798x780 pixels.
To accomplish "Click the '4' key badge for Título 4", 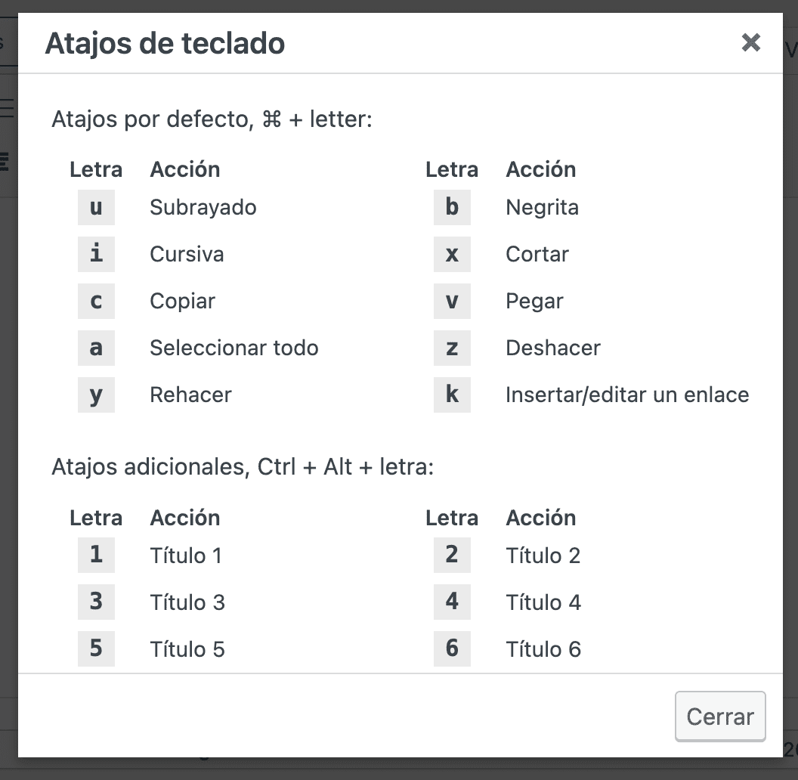I will [452, 602].
